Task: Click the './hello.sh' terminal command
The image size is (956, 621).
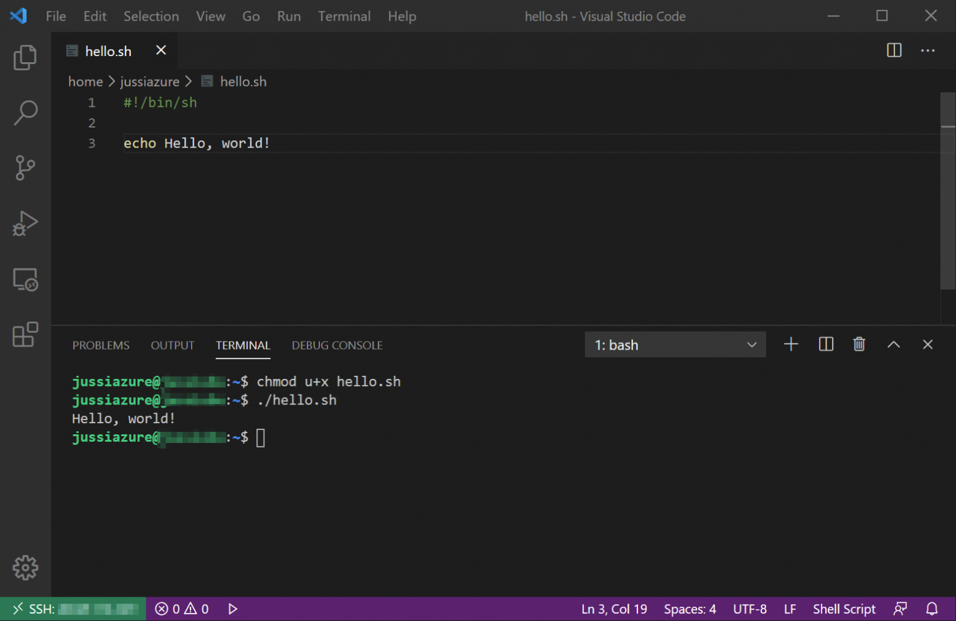Action: (x=296, y=400)
